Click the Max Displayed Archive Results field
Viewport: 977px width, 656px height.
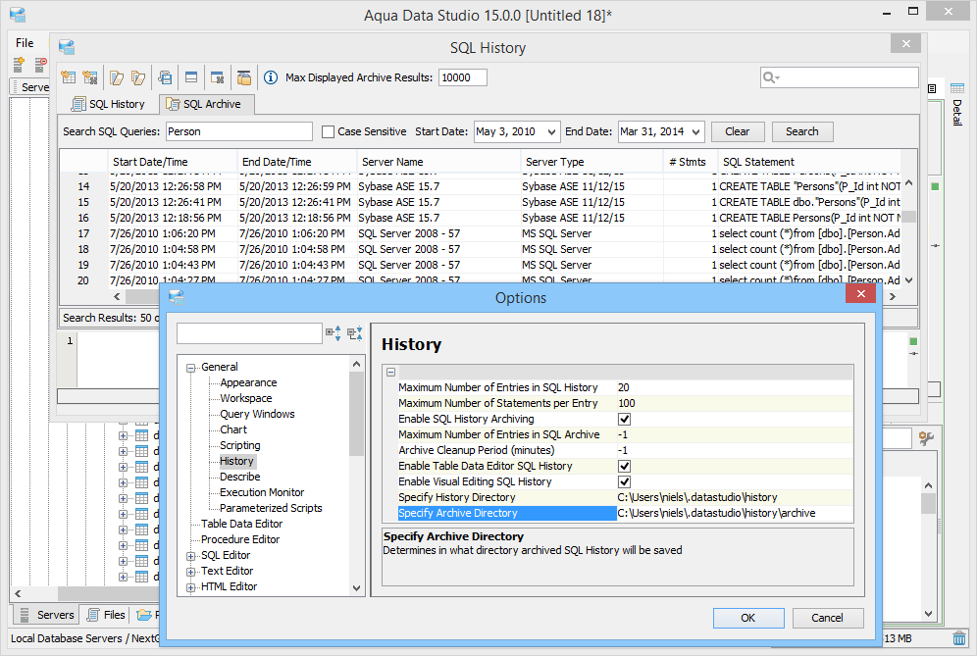tap(463, 77)
